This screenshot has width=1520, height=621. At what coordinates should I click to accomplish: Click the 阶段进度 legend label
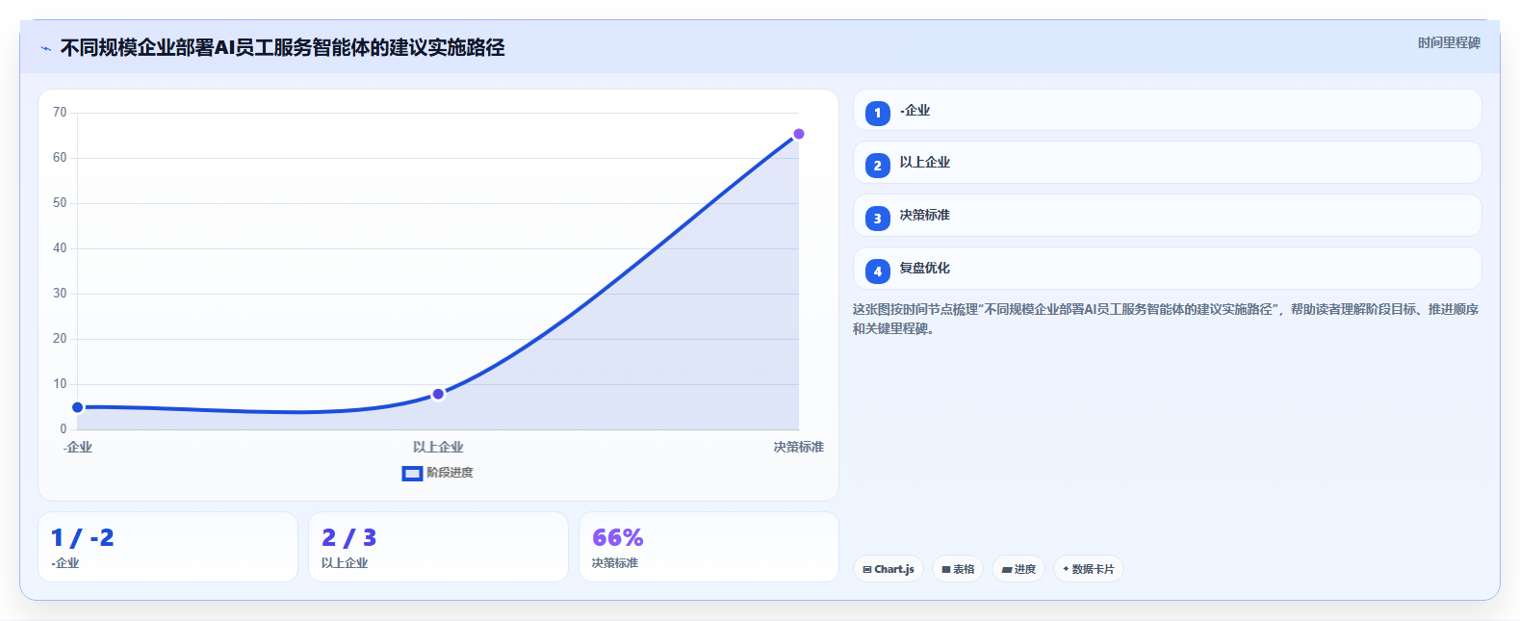tap(450, 473)
